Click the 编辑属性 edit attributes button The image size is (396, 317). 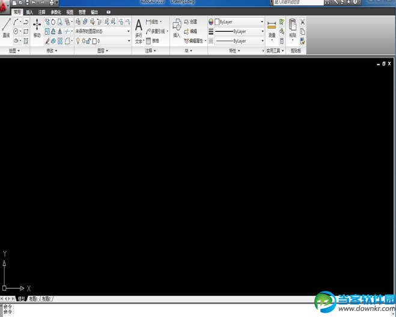tap(195, 41)
